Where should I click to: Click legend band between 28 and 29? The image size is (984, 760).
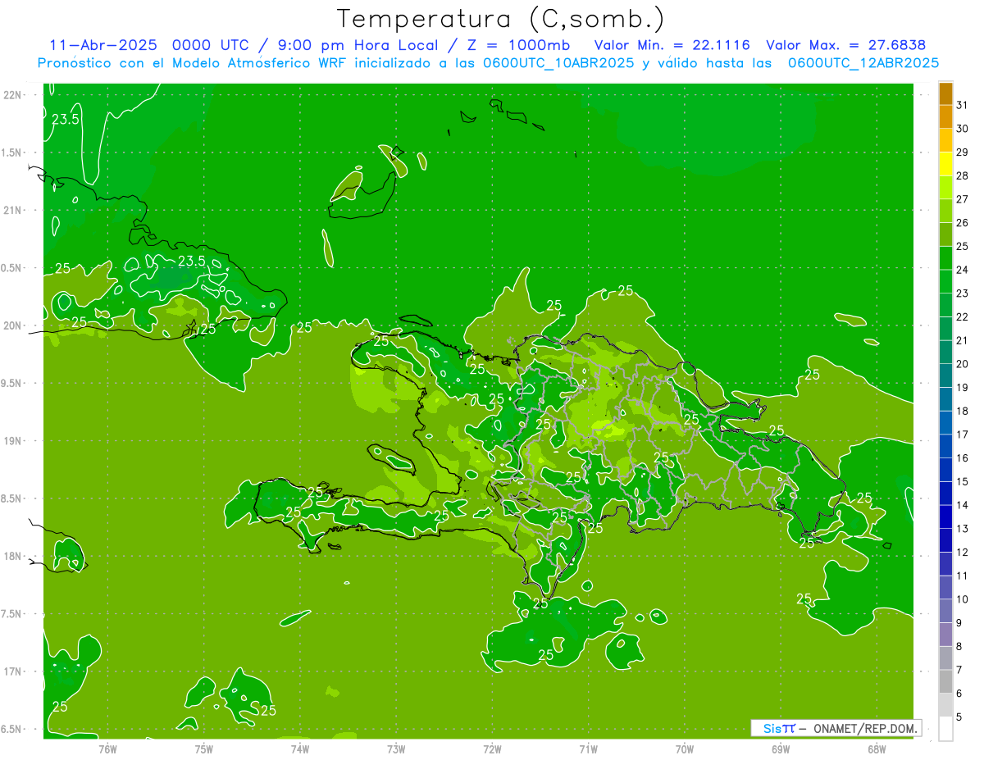pyautogui.click(x=946, y=164)
